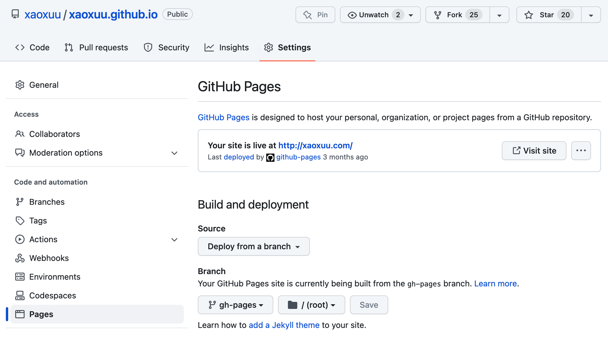
Task: Open Branches settings
Action: pyautogui.click(x=97, y=202)
